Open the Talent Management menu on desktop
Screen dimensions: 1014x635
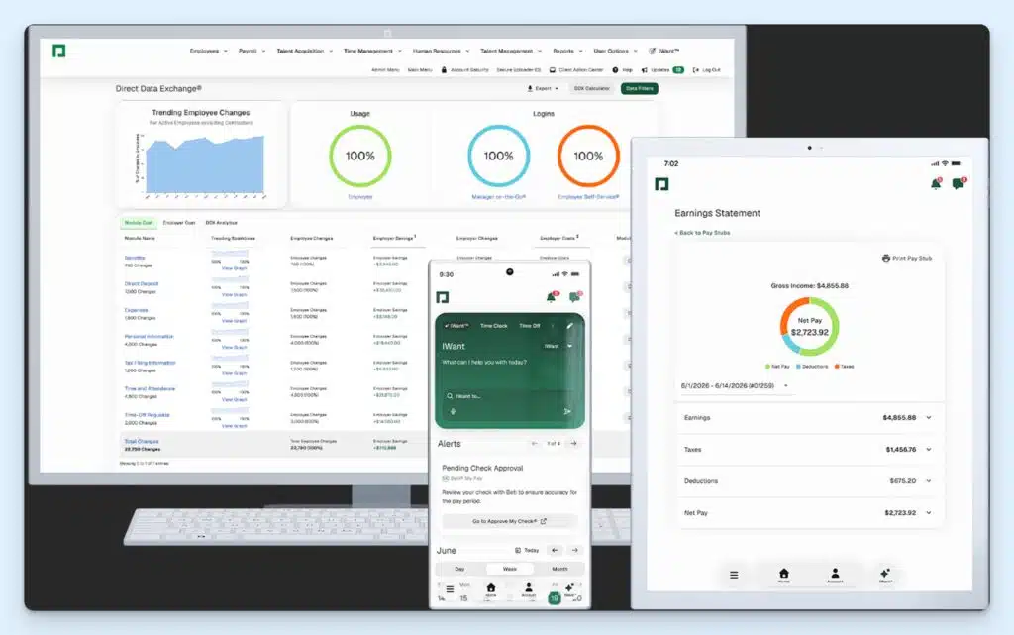click(x=511, y=51)
